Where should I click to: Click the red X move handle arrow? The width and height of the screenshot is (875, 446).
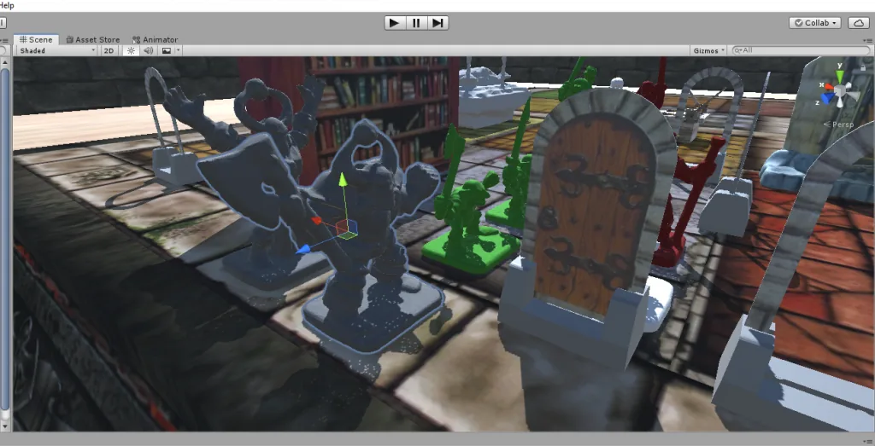pos(316,221)
